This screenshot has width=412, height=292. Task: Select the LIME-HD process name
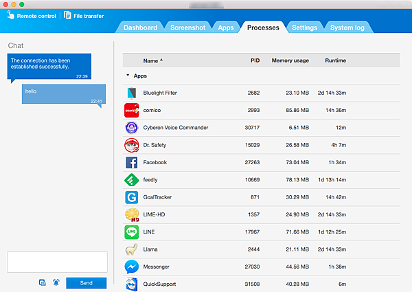(154, 214)
